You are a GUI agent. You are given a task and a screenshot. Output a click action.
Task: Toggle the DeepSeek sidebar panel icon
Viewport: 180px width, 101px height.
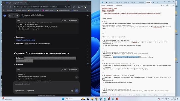click(10, 15)
